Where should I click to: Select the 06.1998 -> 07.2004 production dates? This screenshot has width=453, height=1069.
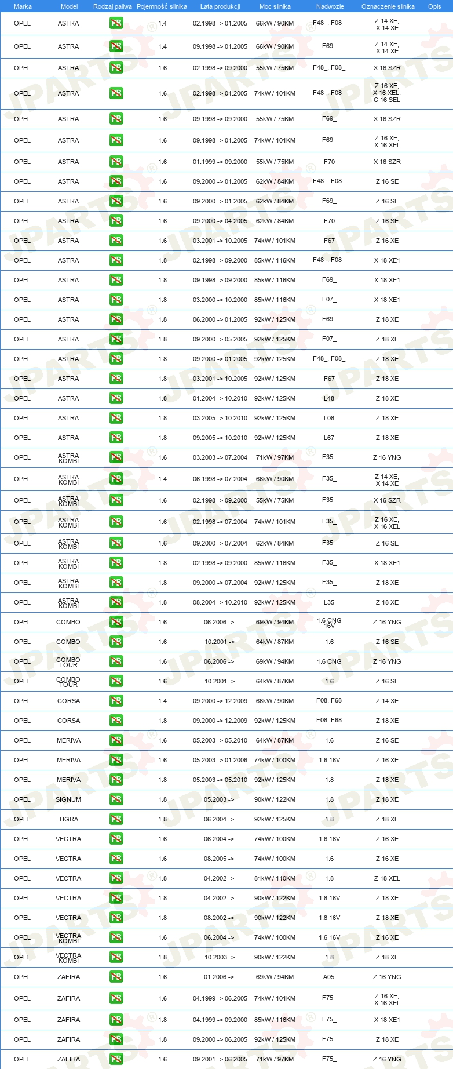click(x=220, y=479)
